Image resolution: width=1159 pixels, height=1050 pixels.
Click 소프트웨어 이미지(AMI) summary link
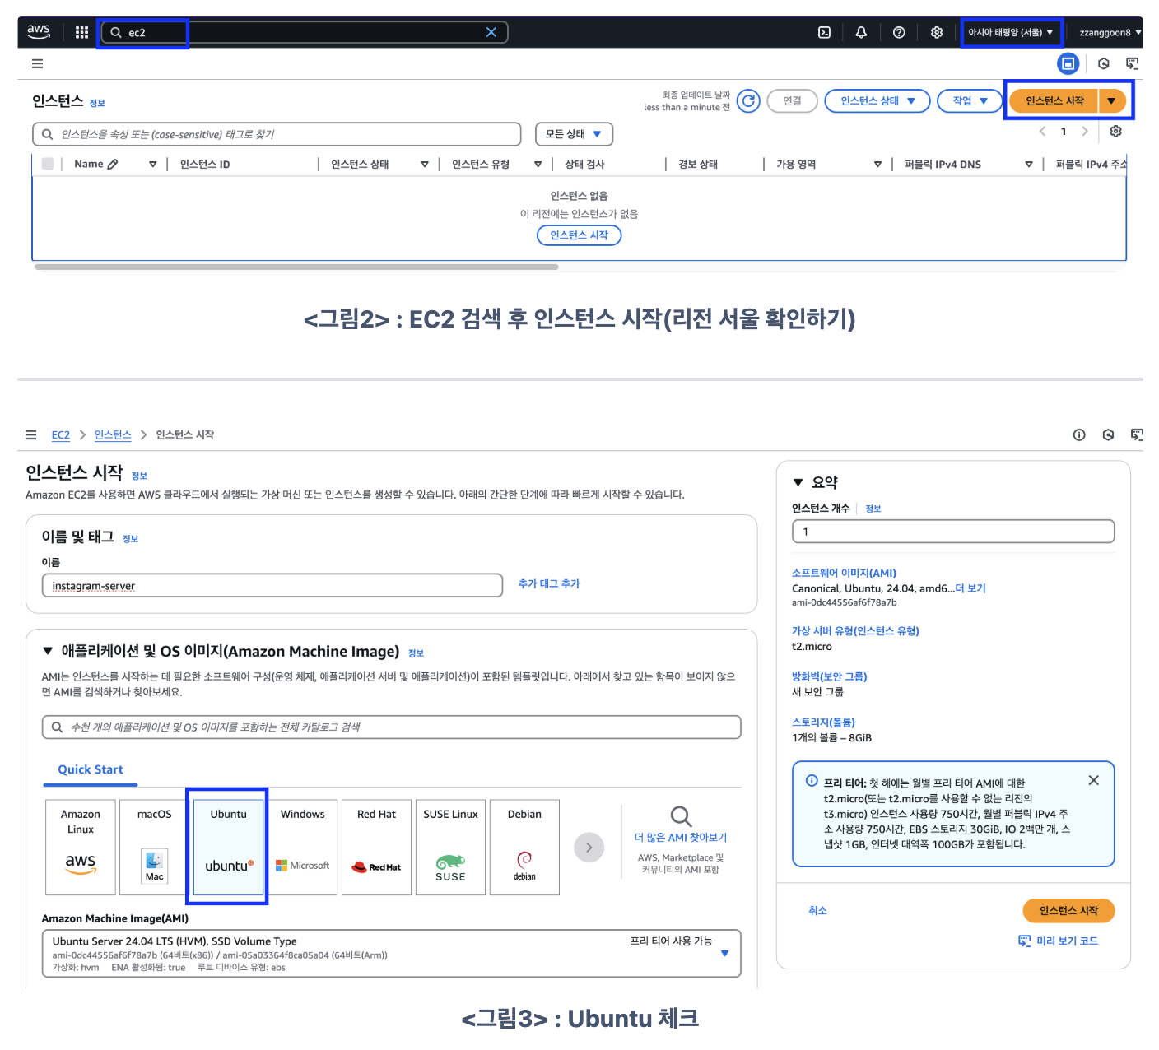[844, 573]
